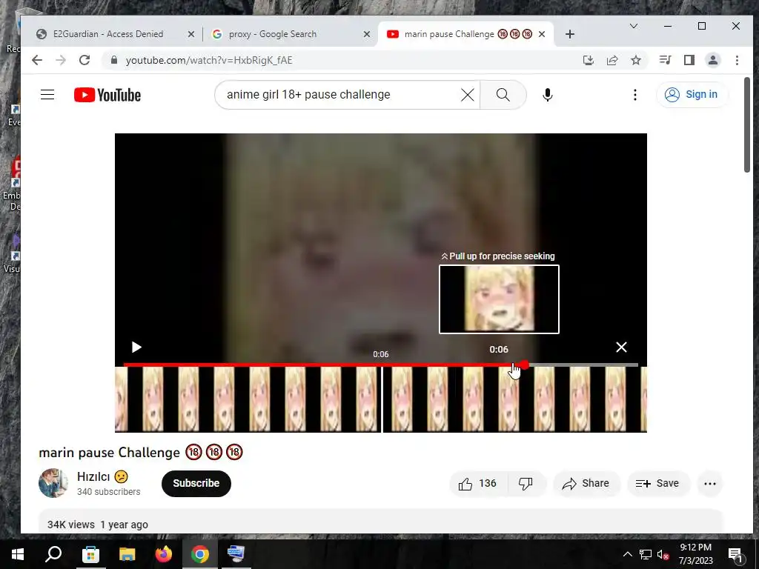
Task: Go back to the previous page
Action: coord(37,60)
